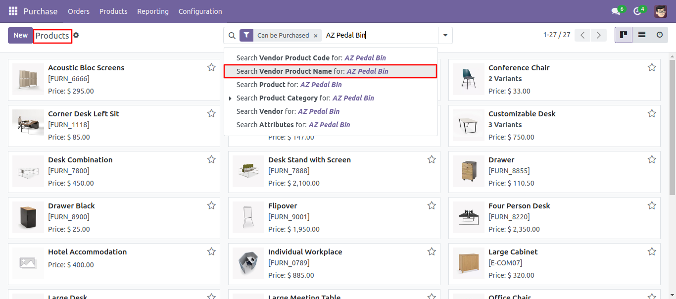The width and height of the screenshot is (676, 299).
Task: Open the Acoustic Bloc Screens thumbnail
Action: click(28, 79)
